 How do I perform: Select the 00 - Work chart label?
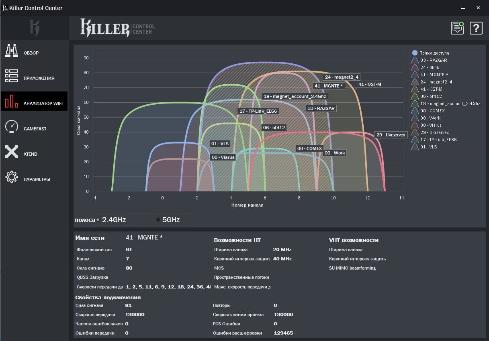(335, 153)
